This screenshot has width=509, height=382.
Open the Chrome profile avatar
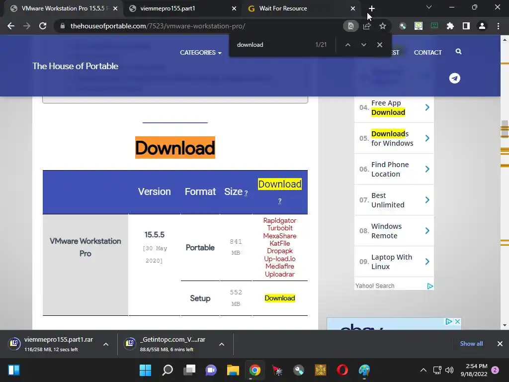(x=482, y=26)
